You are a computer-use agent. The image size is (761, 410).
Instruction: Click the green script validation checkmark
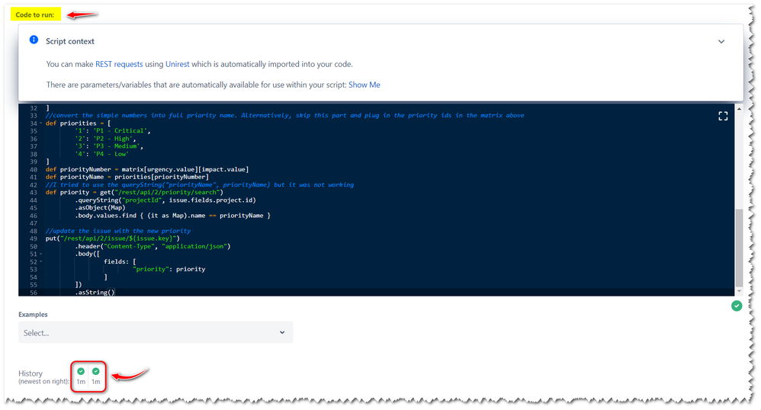pos(737,306)
